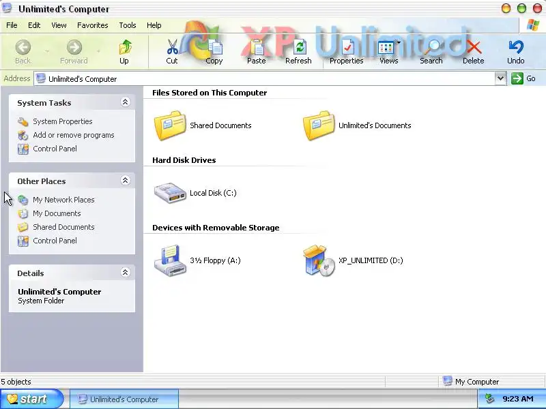Click Shared Documents icon in Other Places
This screenshot has width=546, height=409.
tap(23, 227)
